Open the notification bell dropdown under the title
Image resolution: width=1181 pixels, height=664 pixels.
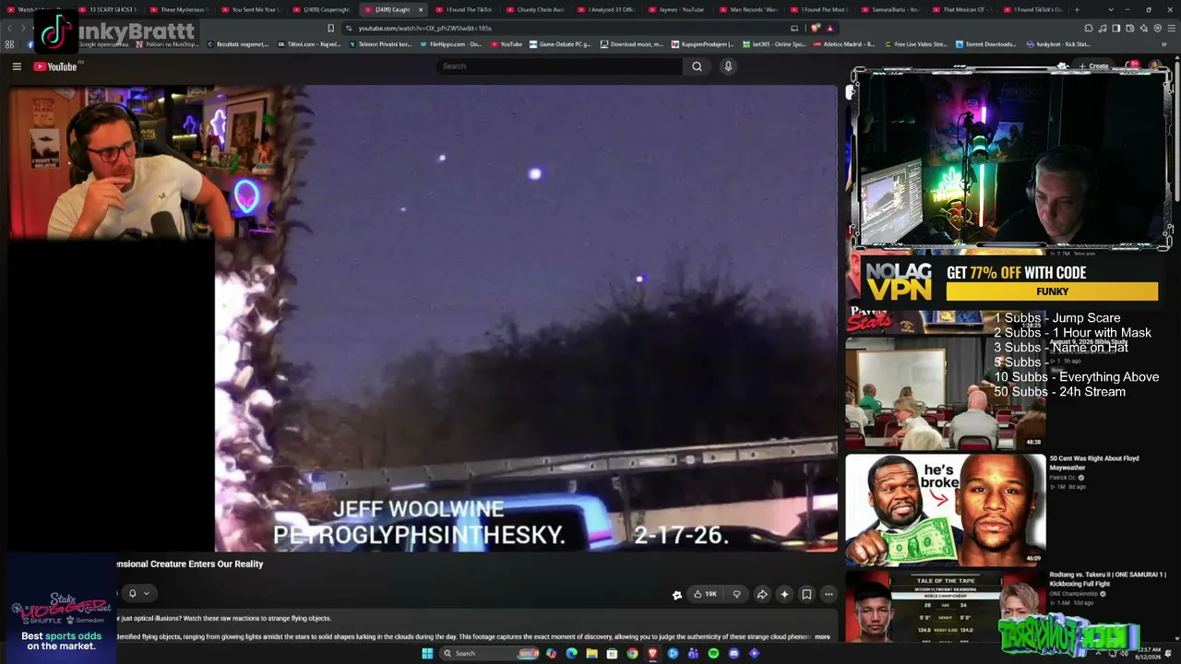pyautogui.click(x=138, y=594)
